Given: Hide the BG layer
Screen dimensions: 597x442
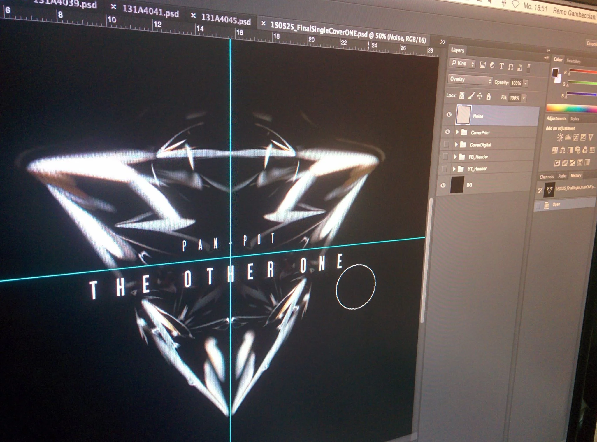Looking at the screenshot, I should point(443,185).
